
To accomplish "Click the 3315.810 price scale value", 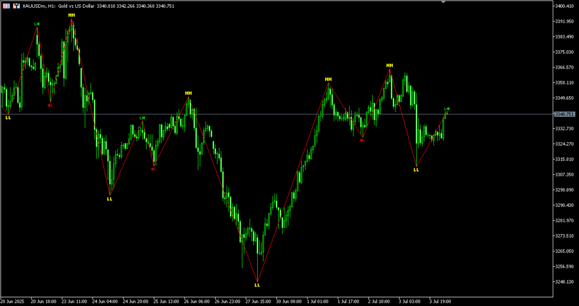I will pos(564,159).
